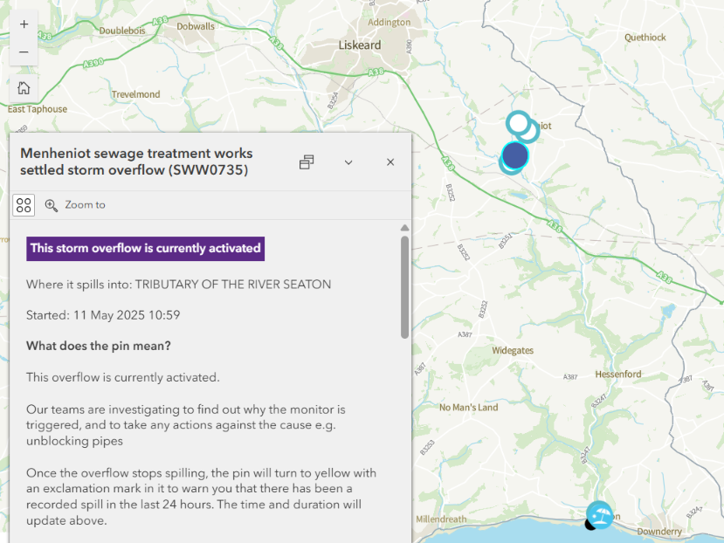Viewport: 724px width, 543px height.
Task: Zoom out the map with minus button
Action: point(24,52)
